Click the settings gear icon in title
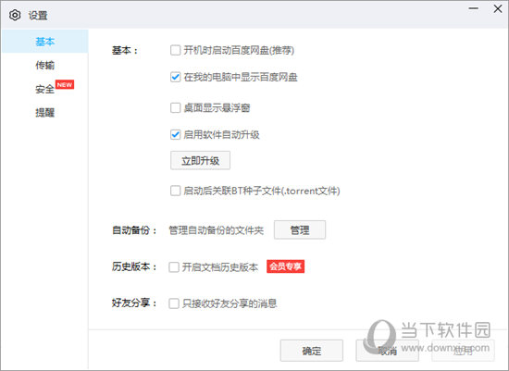 click(15, 15)
